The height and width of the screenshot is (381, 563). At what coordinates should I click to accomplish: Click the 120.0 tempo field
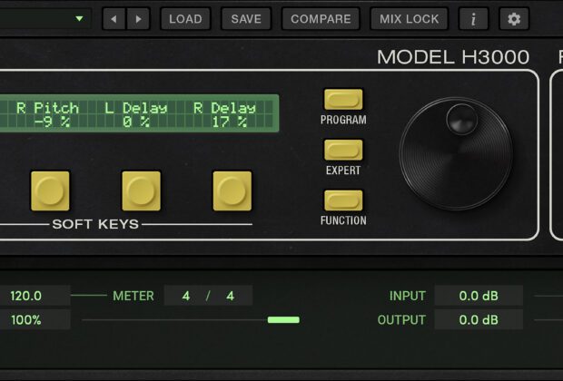coord(35,296)
